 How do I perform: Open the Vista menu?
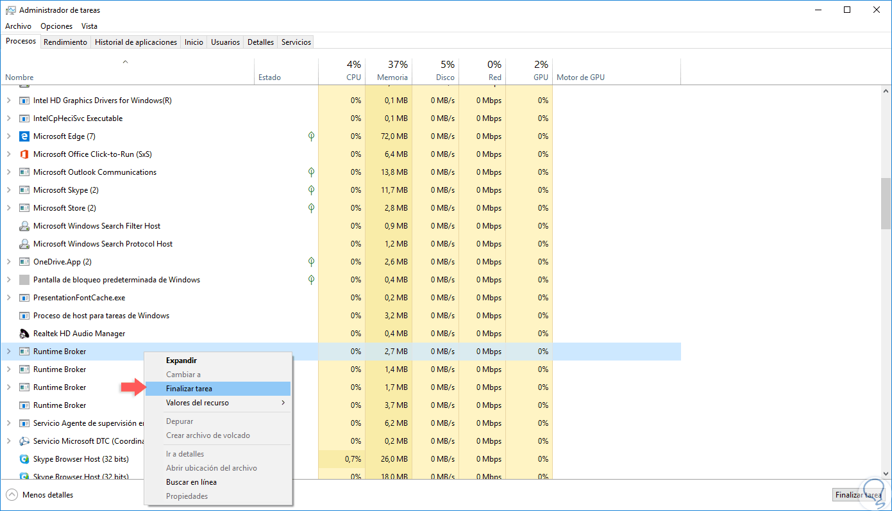click(x=90, y=26)
